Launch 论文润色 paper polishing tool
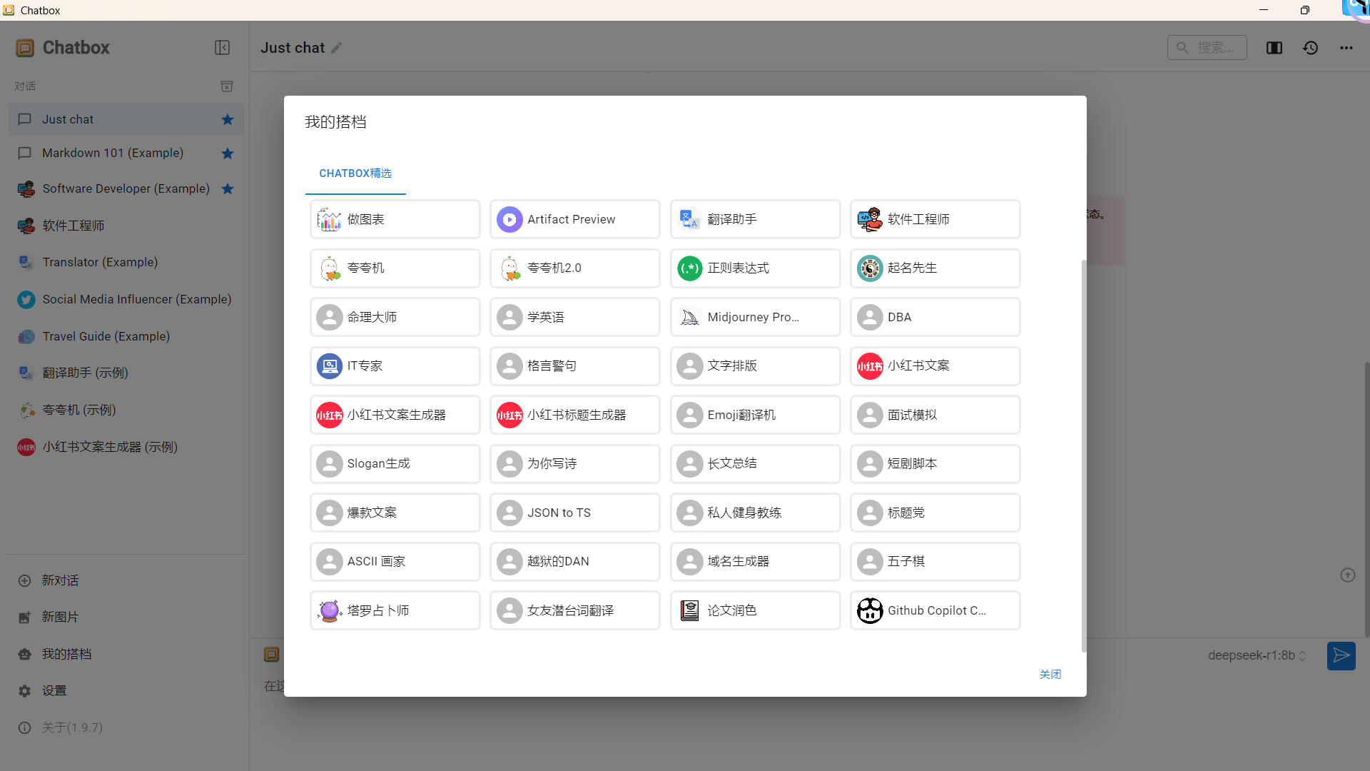The image size is (1370, 771). (755, 610)
